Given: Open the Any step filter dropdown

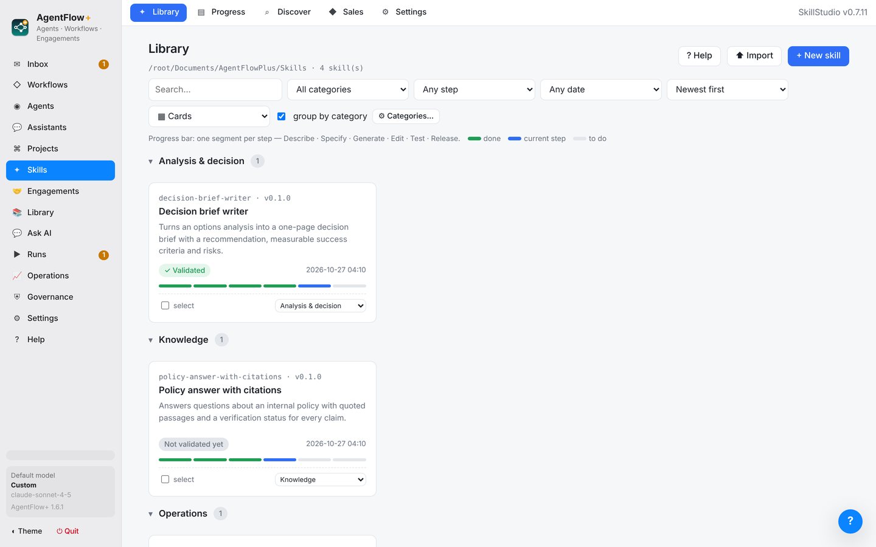Looking at the screenshot, I should pyautogui.click(x=474, y=89).
